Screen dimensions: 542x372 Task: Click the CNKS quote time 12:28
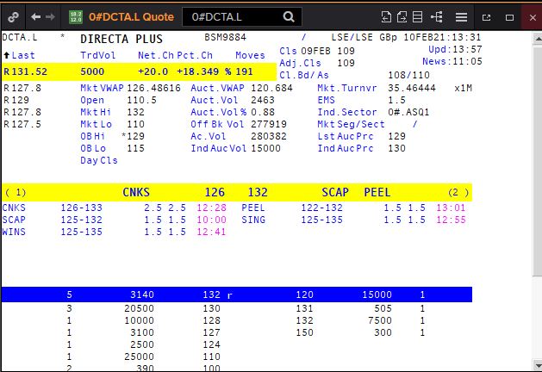[211, 208]
